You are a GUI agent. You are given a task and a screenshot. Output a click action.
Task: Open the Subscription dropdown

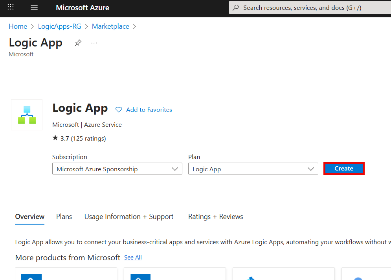pyautogui.click(x=117, y=169)
